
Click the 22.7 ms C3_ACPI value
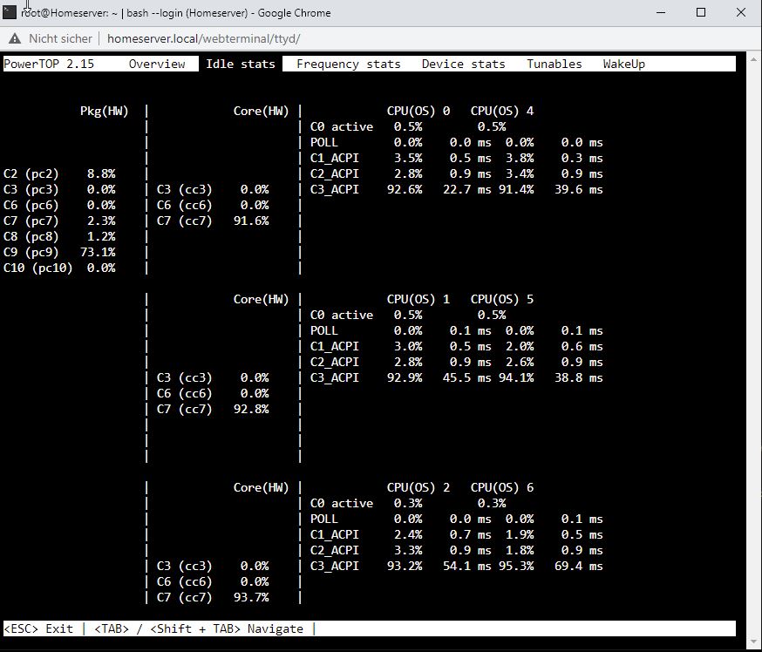pos(467,189)
